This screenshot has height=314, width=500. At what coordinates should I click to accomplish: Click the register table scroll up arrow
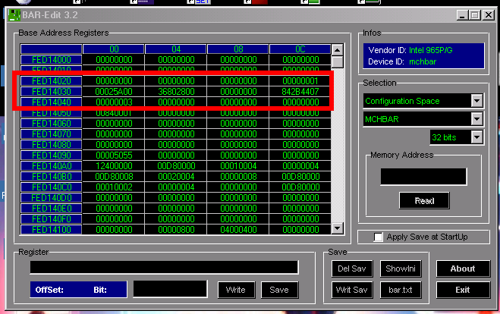(337, 50)
